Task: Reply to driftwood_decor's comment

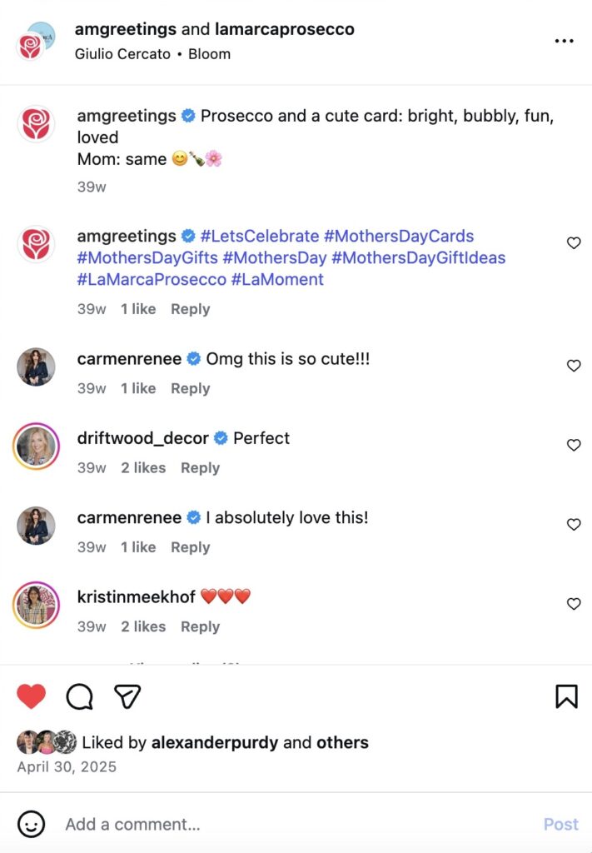Action: click(200, 468)
